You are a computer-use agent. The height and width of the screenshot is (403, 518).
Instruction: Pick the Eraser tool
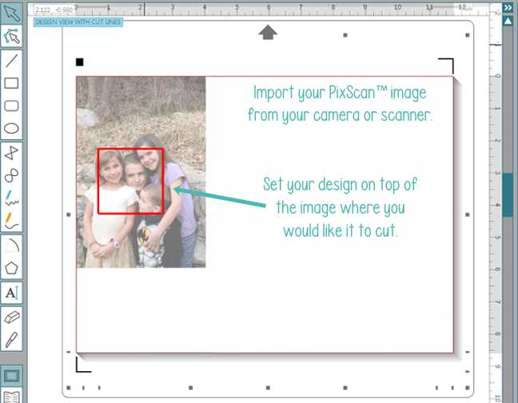coord(11,317)
